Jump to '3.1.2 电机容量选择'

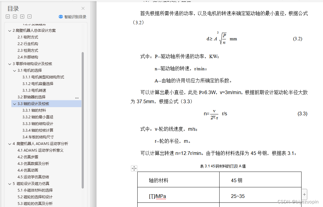[x=38, y=84]
